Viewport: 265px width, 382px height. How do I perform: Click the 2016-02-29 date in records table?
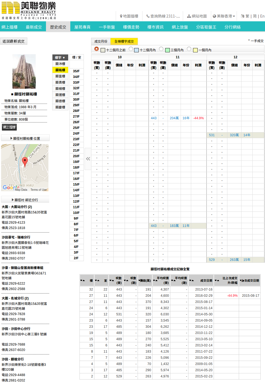pyautogui.click(x=204, y=296)
